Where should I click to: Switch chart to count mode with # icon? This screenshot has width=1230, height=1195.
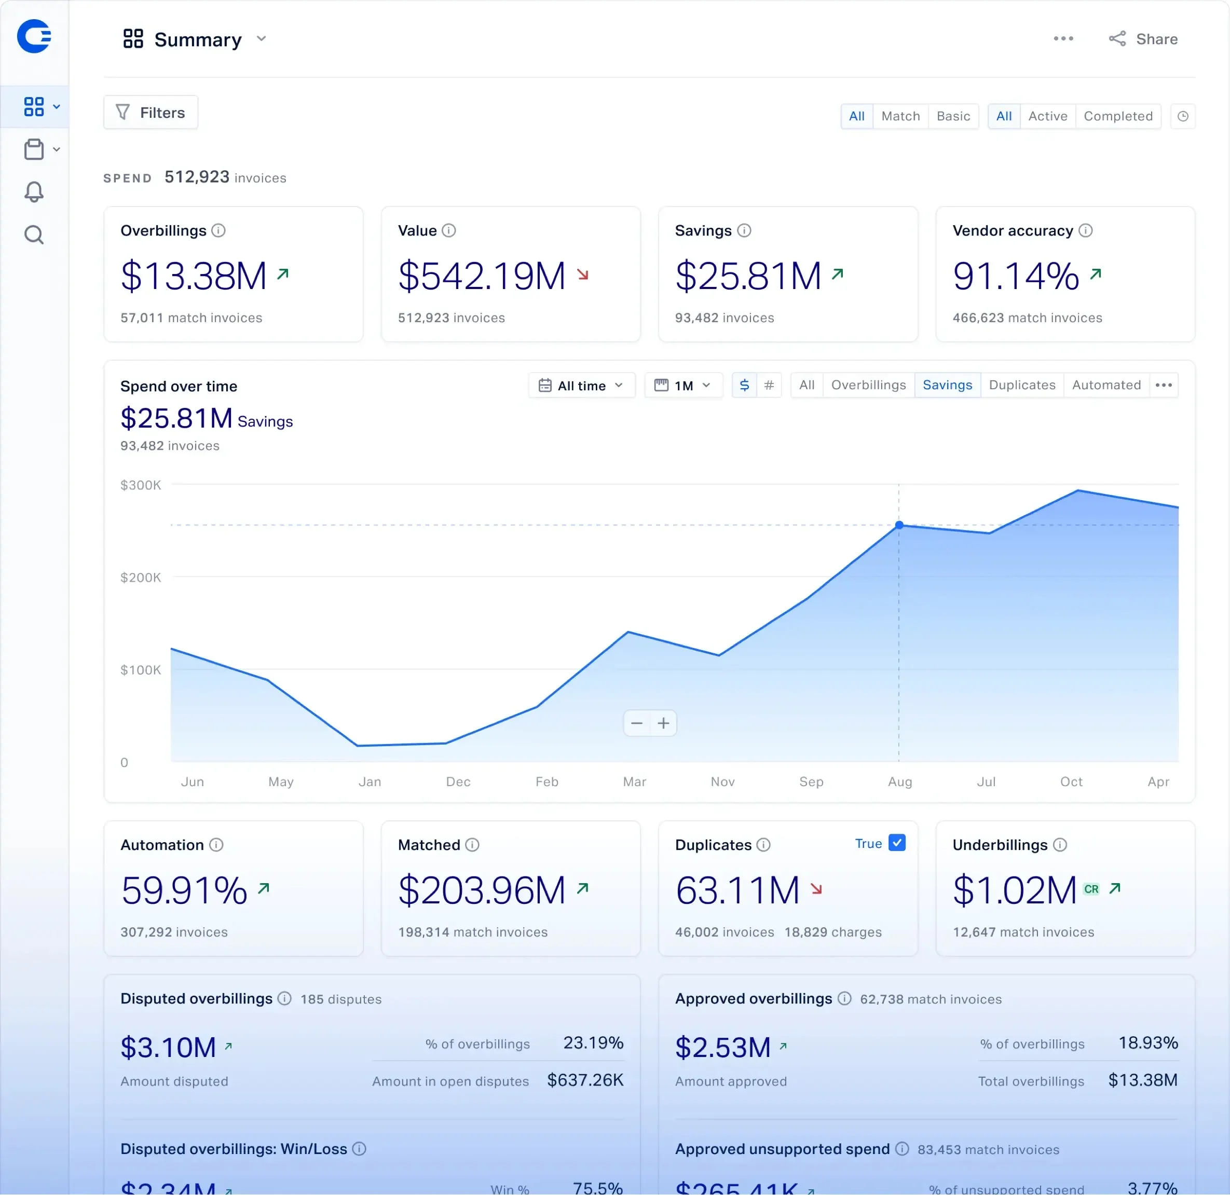tap(769, 384)
